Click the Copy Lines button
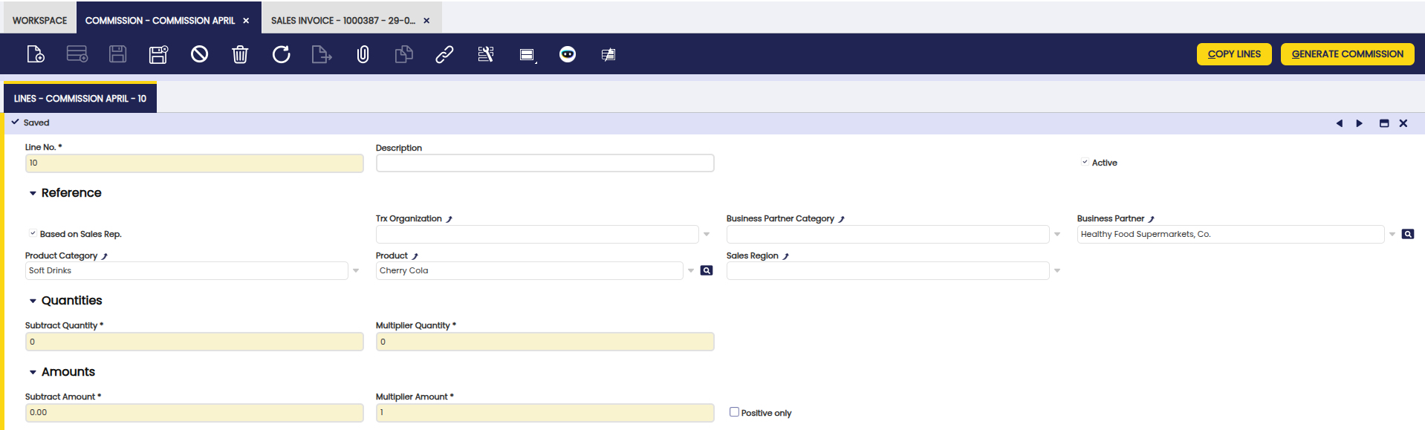Image resolution: width=1425 pixels, height=430 pixels. click(1233, 54)
